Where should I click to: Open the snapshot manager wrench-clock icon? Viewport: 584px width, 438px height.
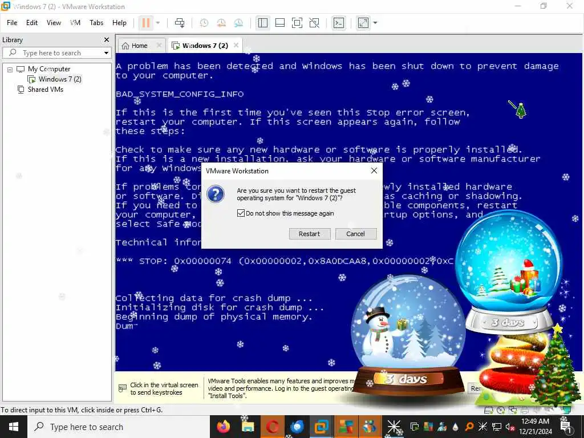pyautogui.click(x=238, y=23)
